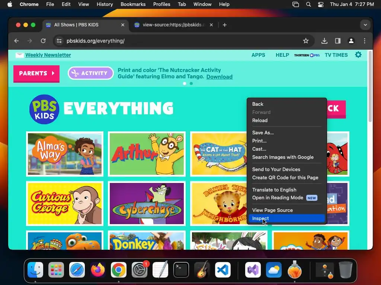Open Curious George show thumbnail
Viewport: 381px width, 285px height.
65,204
